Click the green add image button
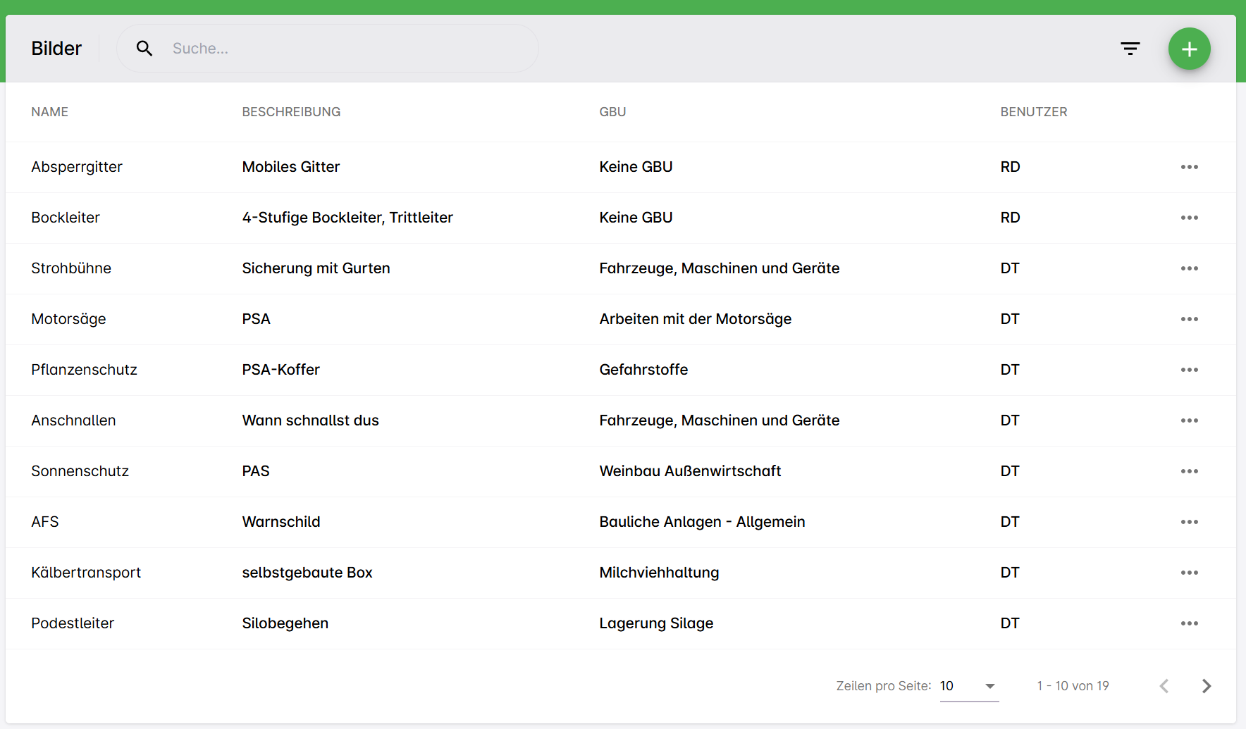1246x729 pixels. (1189, 49)
